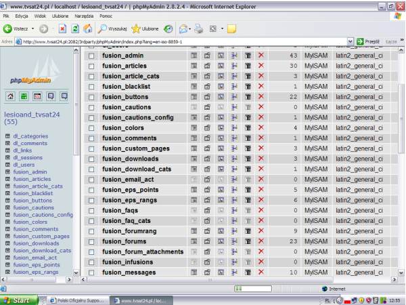Click the Browse icon for fusion_colors

tap(194, 127)
